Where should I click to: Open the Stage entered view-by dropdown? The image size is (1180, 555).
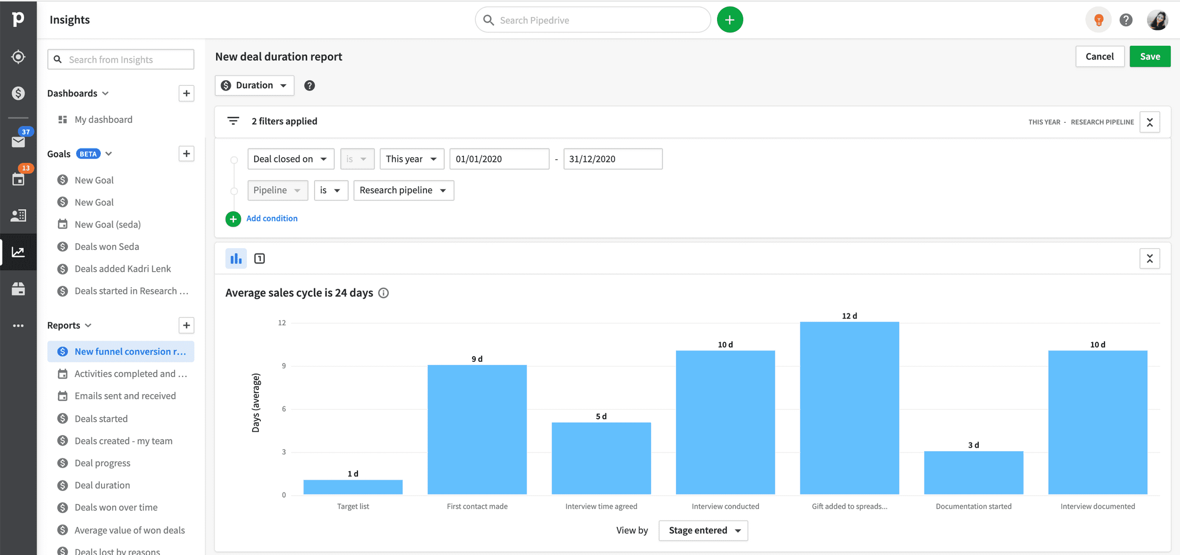pyautogui.click(x=703, y=530)
